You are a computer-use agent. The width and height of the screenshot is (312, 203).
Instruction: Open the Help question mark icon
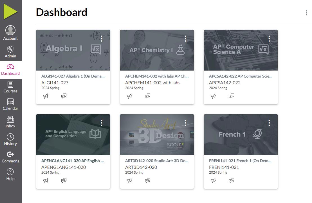[10, 172]
